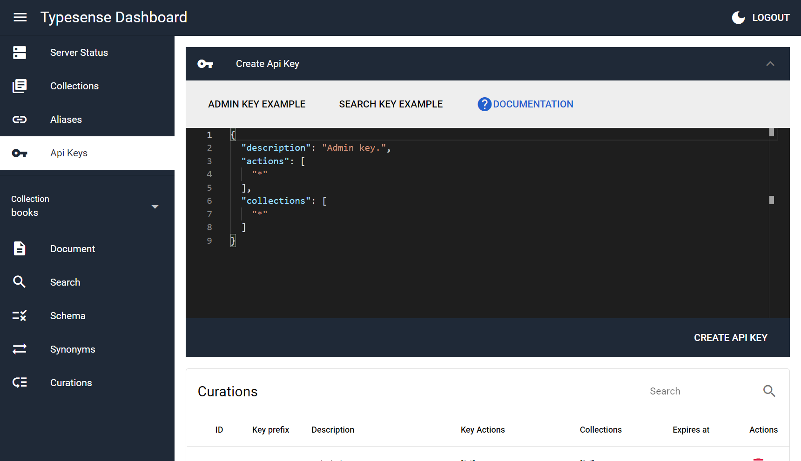
Task: Click the "collections" key in the editor
Action: pos(276,201)
